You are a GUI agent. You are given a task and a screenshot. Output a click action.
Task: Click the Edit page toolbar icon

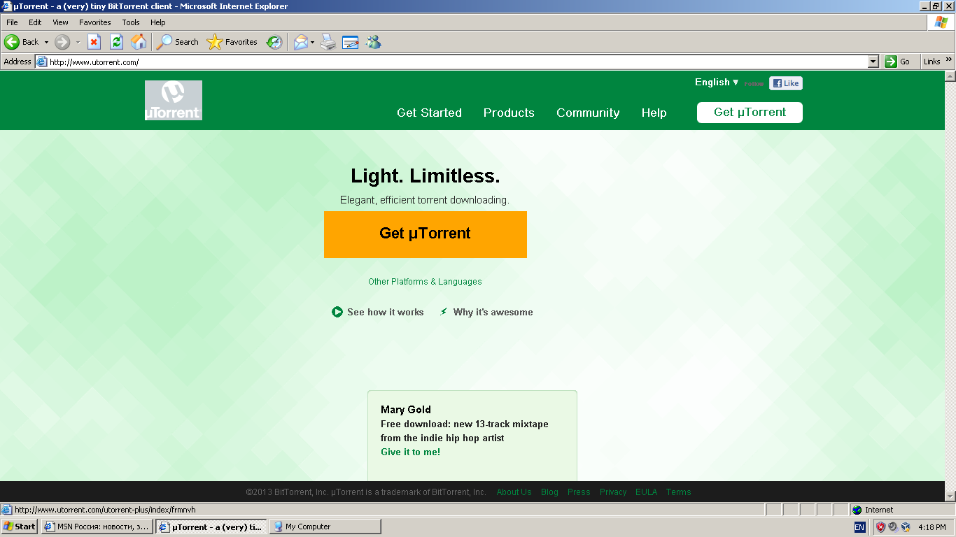[351, 42]
